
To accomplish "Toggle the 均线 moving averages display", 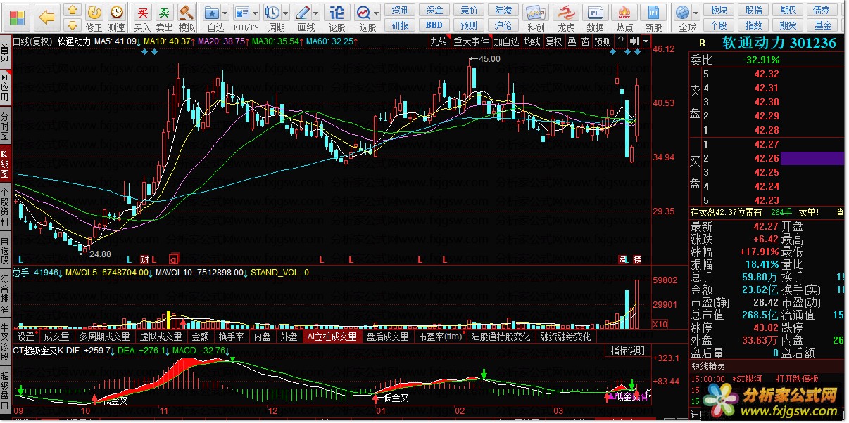I will tap(532, 41).
